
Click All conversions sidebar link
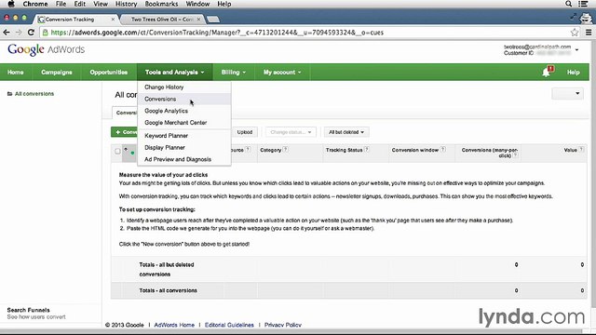tap(34, 94)
